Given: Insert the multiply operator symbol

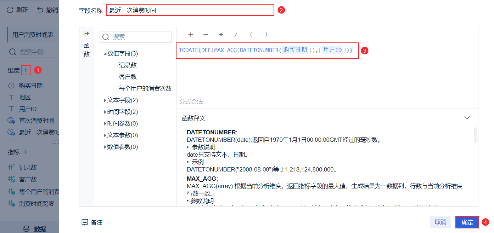Looking at the screenshot, I should pyautogui.click(x=221, y=35).
